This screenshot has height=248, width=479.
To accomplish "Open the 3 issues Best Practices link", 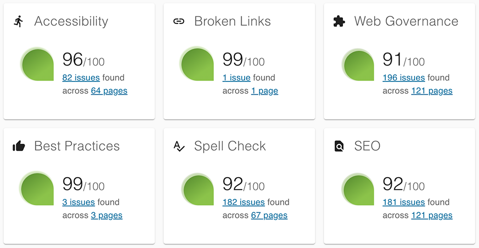I will 78,202.
